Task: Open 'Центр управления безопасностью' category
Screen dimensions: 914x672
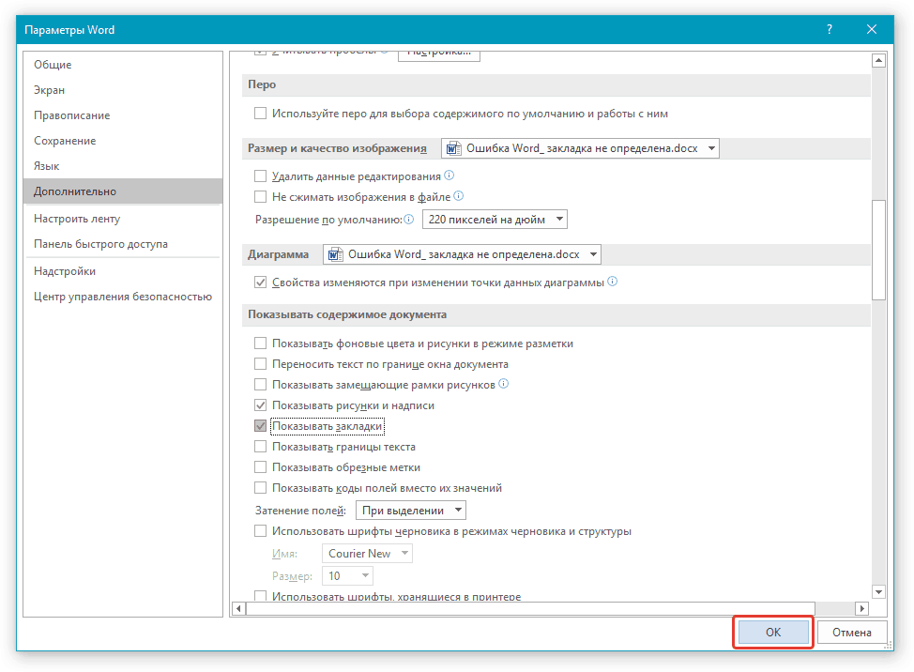Action: (x=123, y=297)
